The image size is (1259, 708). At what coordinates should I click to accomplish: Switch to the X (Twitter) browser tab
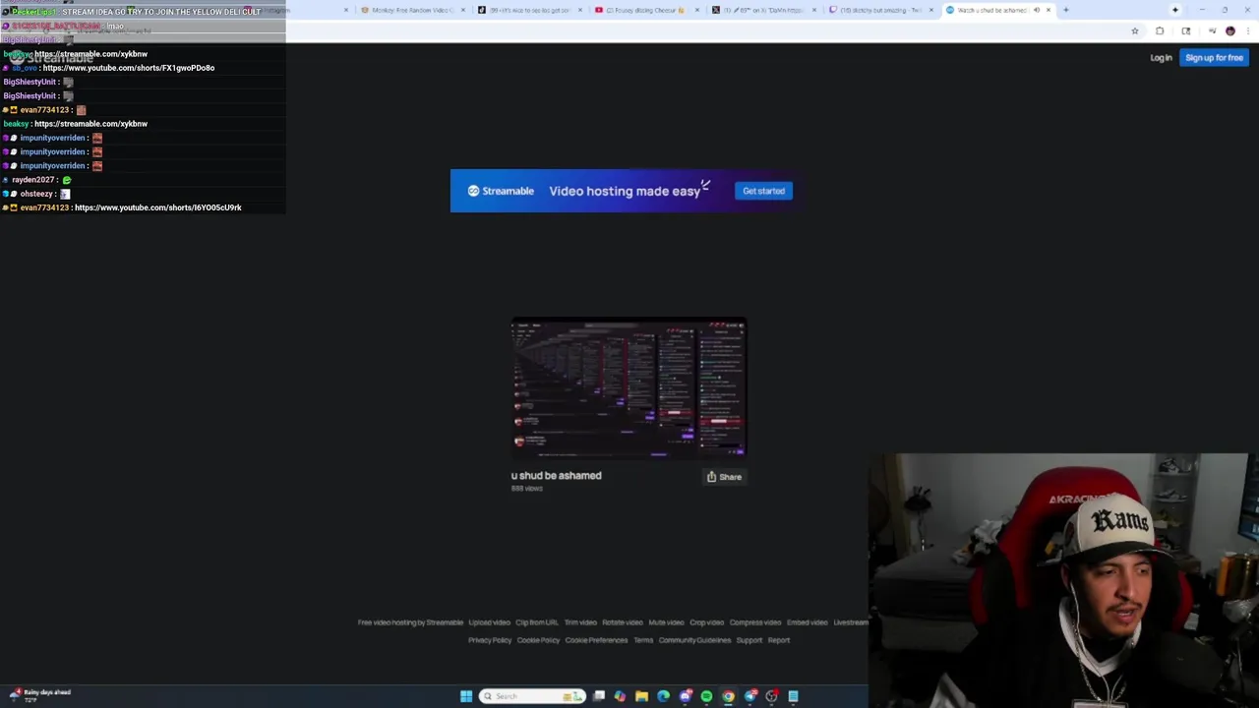[x=763, y=10]
